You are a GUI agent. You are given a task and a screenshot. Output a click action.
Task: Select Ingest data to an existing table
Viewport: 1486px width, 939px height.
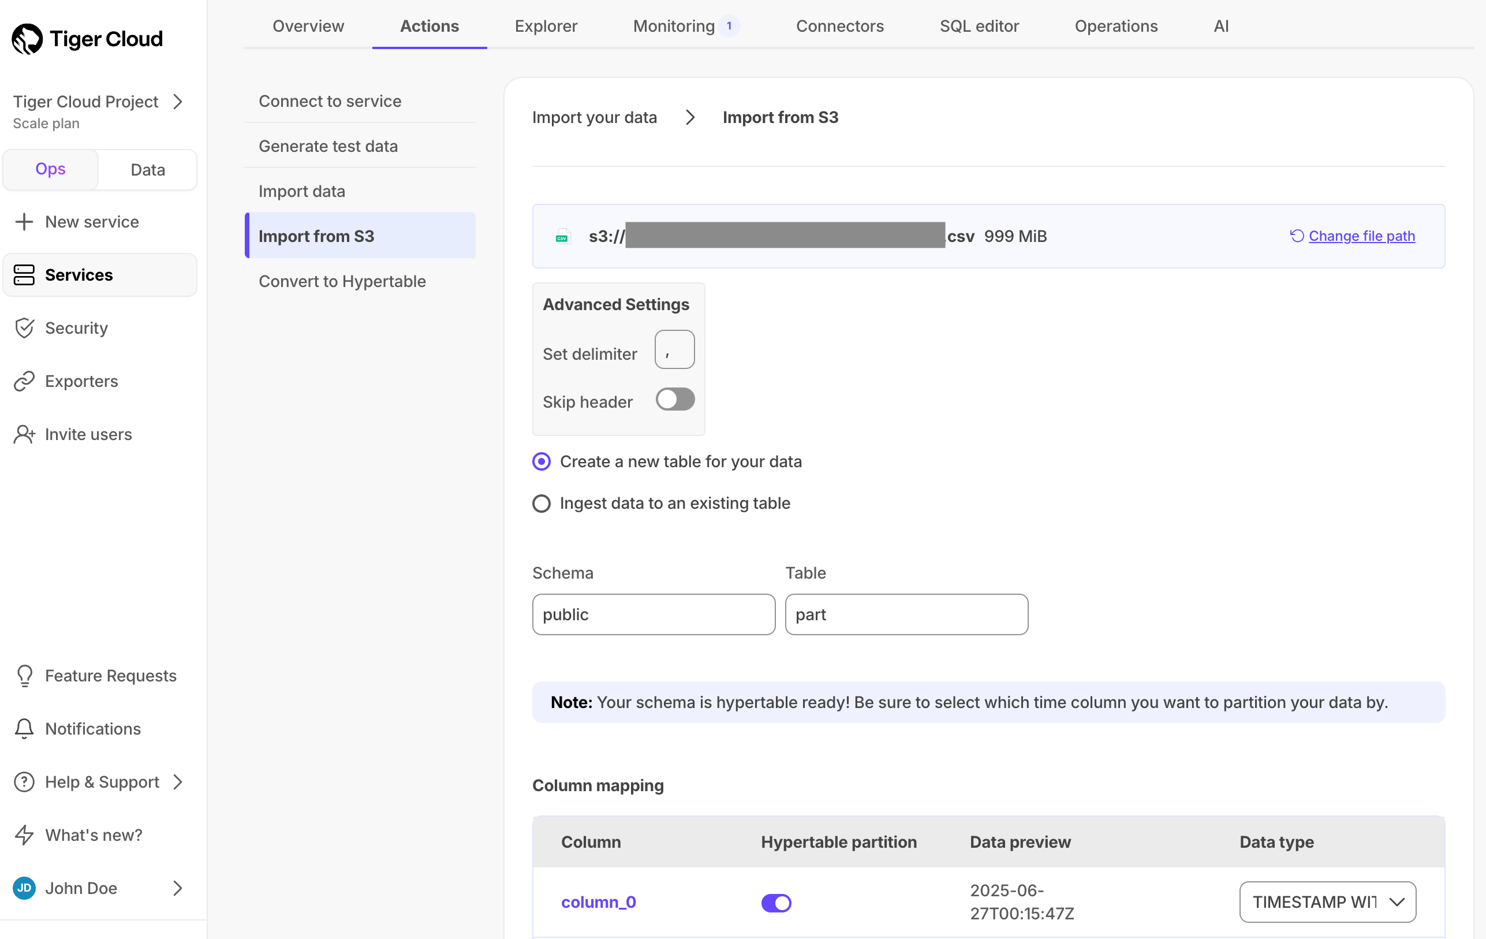point(541,503)
